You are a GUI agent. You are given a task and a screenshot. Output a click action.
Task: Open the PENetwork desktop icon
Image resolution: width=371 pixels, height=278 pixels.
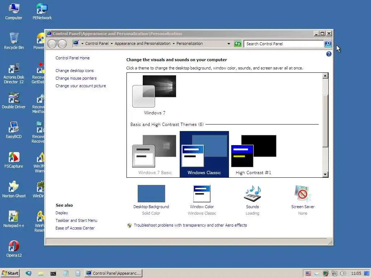pyautogui.click(x=42, y=12)
